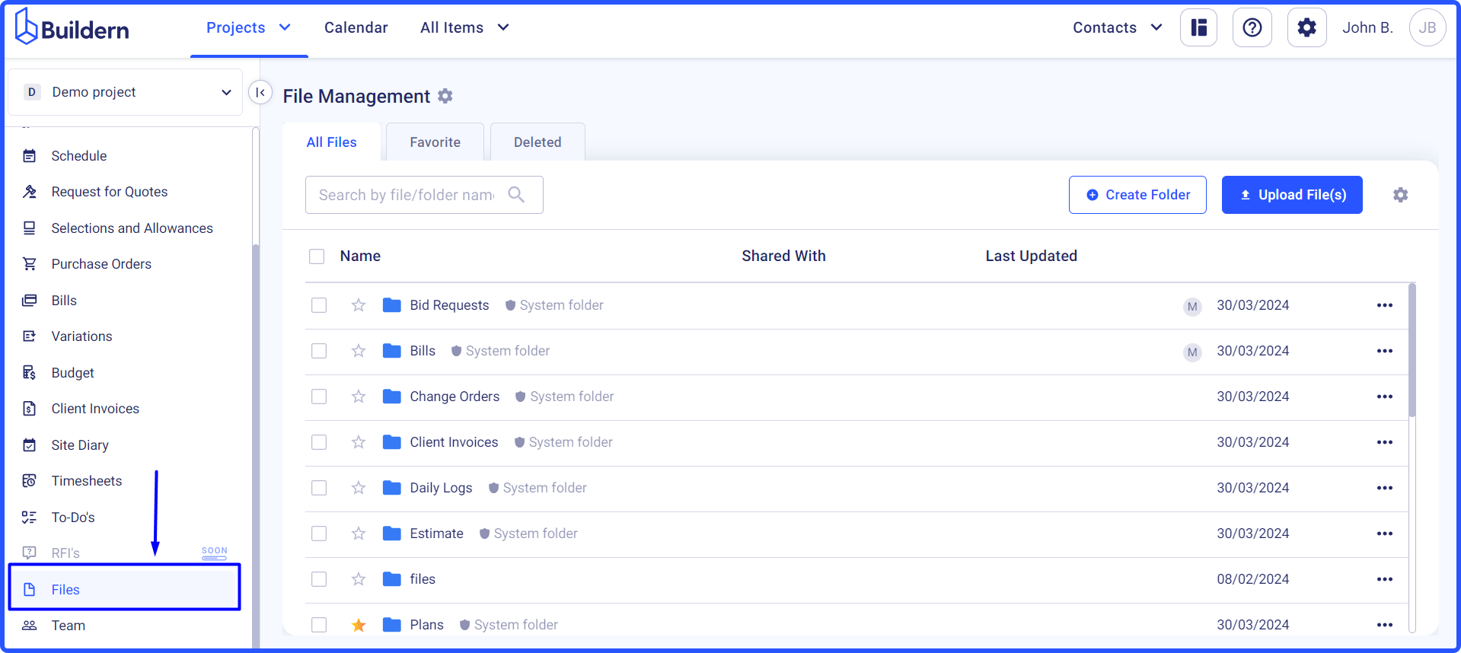Favorite the Bid Requests folder star
Screen dimensions: 1461x653
(359, 305)
